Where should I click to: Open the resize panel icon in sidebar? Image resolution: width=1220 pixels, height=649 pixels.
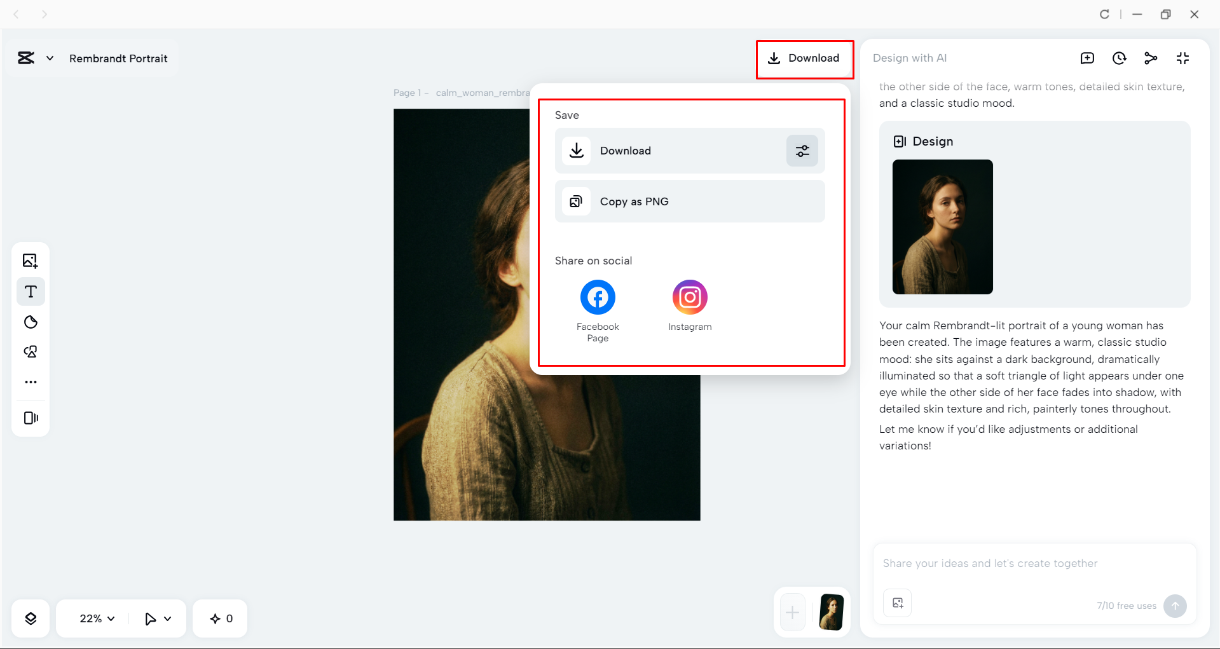31,418
